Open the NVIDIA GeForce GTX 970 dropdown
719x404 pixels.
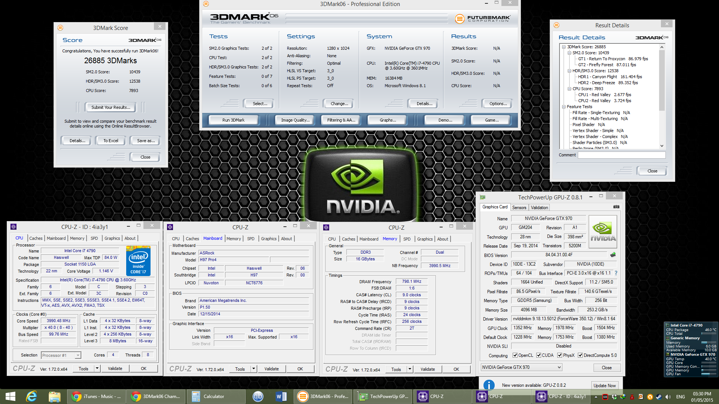pos(521,367)
